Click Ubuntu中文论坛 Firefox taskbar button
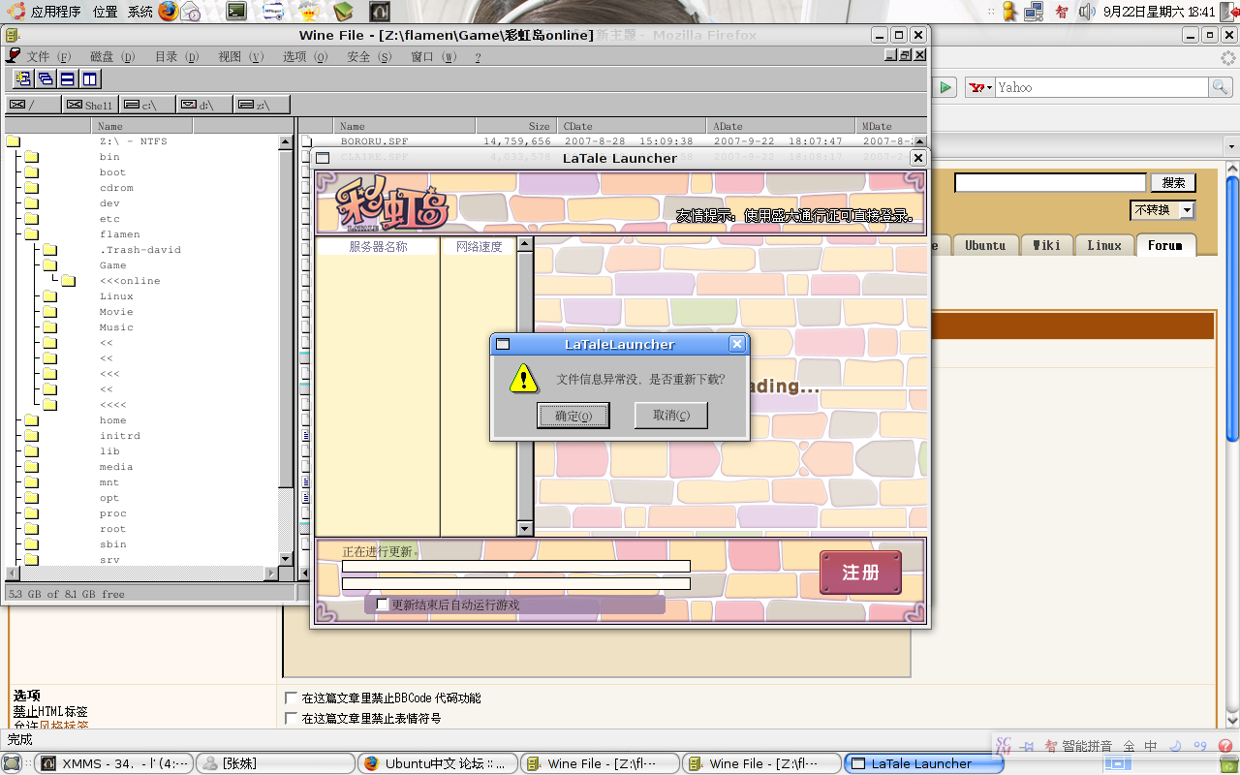The height and width of the screenshot is (775, 1240). 437,763
